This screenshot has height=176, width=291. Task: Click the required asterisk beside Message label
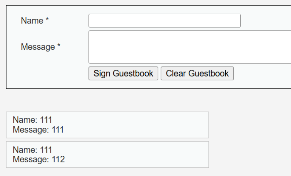point(59,46)
